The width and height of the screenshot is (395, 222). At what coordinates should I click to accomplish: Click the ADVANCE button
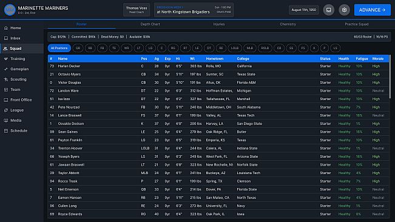(x=373, y=10)
